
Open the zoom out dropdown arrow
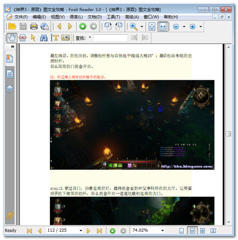[x=184, y=27]
